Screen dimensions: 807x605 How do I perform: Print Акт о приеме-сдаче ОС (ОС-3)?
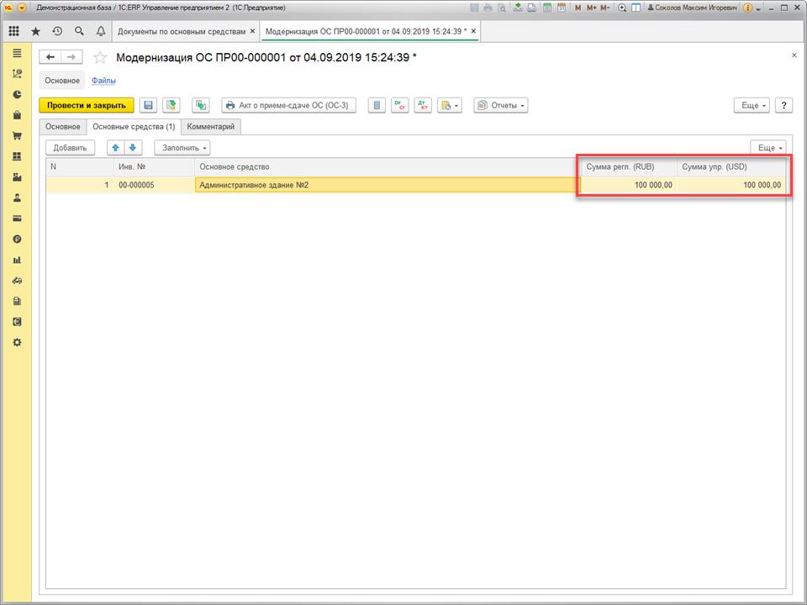point(288,106)
